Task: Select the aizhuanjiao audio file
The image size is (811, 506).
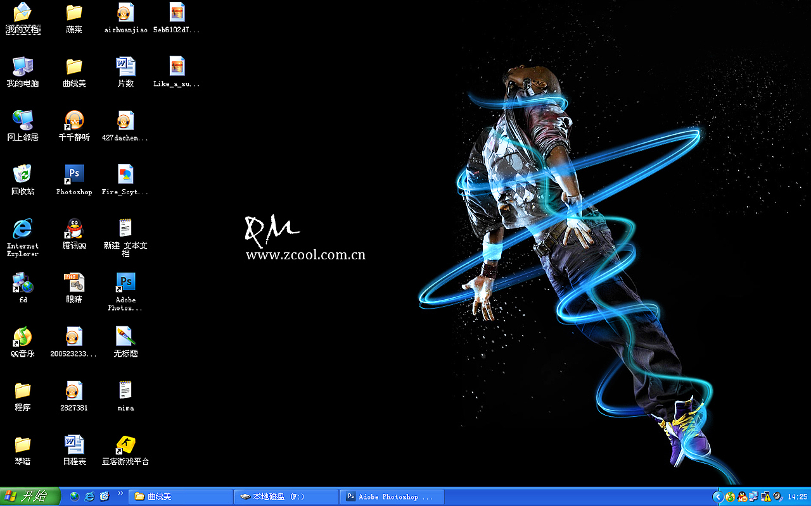Action: tap(125, 18)
